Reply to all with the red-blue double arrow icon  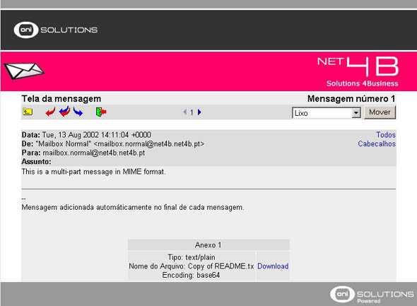(64, 112)
